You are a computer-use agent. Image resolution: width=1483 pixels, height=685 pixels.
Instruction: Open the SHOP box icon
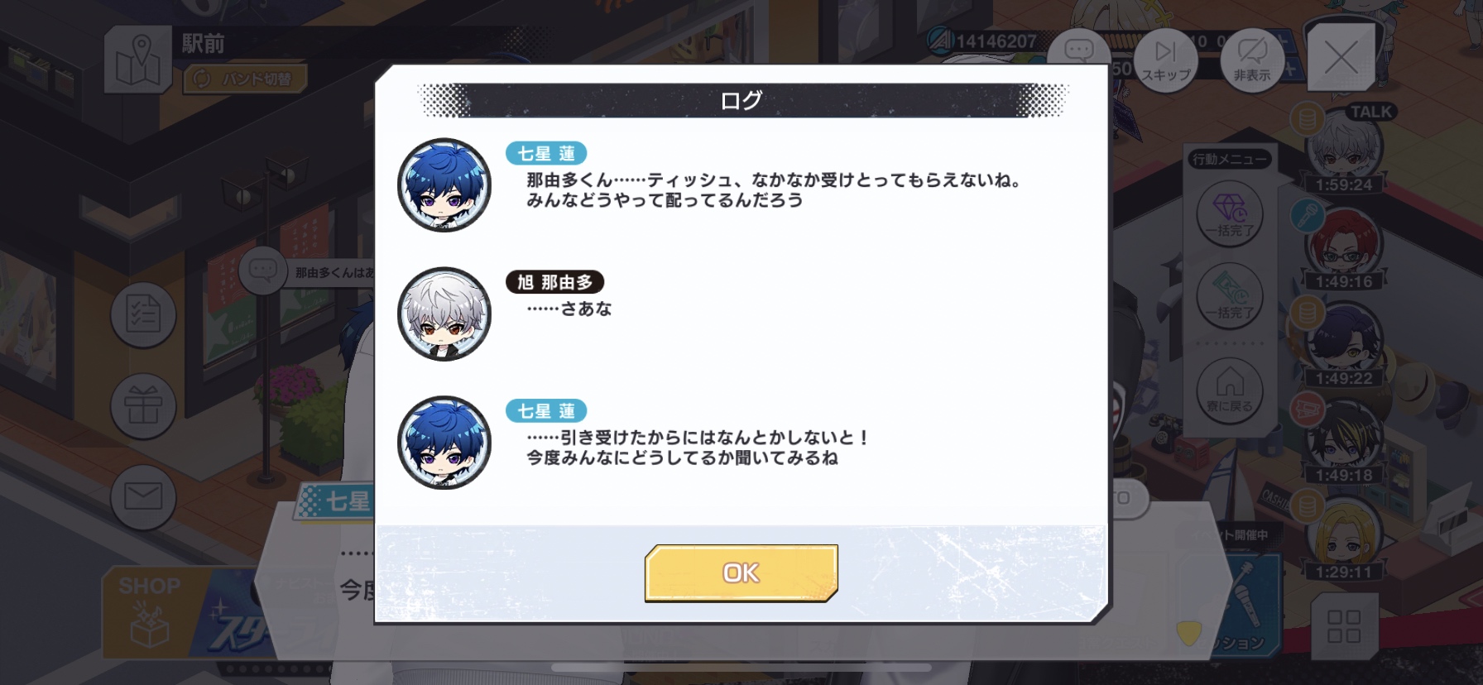[x=149, y=613]
